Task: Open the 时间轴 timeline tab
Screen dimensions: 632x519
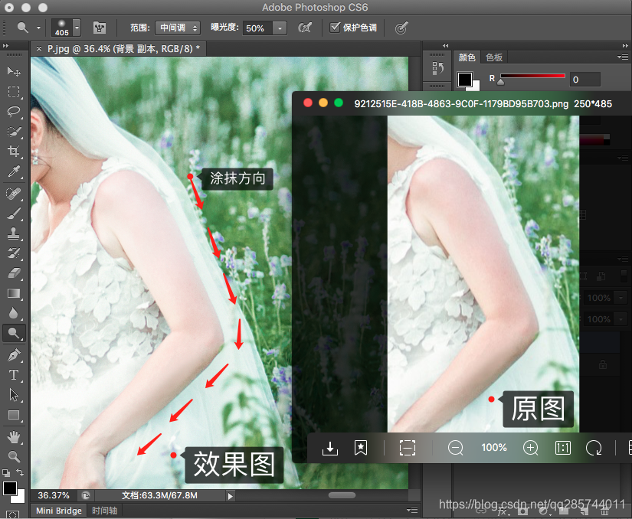Action: [x=104, y=511]
